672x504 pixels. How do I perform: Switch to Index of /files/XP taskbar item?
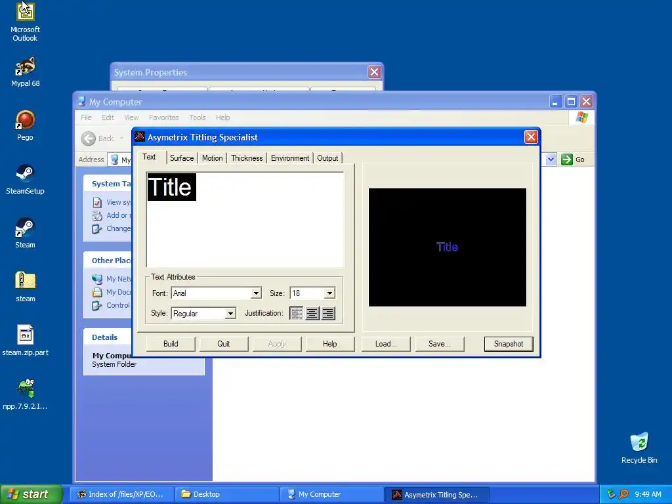click(x=121, y=494)
